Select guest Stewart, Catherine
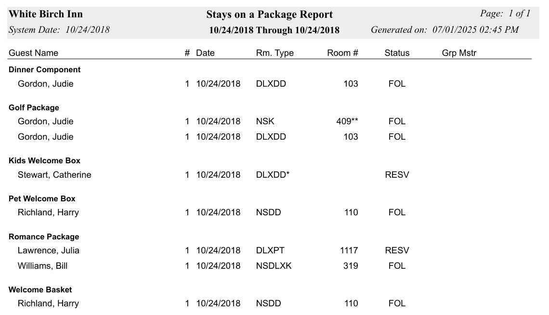 (x=54, y=175)
